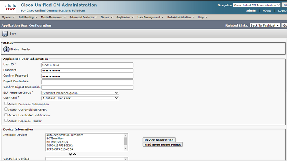Open the Device menu
The height and width of the screenshot is (161, 287).
(x=107, y=17)
